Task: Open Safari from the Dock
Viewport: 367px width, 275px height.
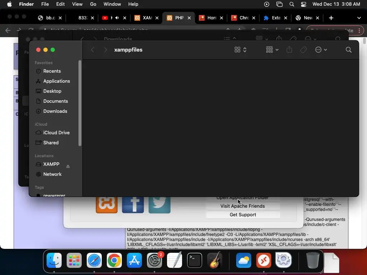Action: point(94,260)
